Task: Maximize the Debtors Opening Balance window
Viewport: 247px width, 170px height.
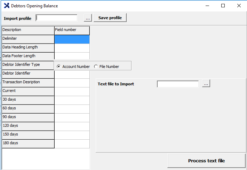Action: tap(223, 6)
